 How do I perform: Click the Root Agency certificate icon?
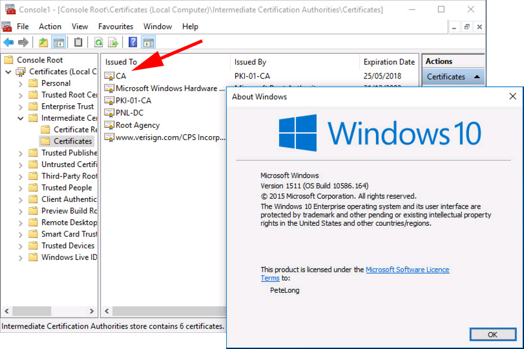(109, 125)
